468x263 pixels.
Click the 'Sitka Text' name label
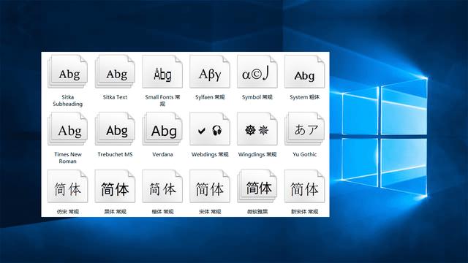point(116,97)
